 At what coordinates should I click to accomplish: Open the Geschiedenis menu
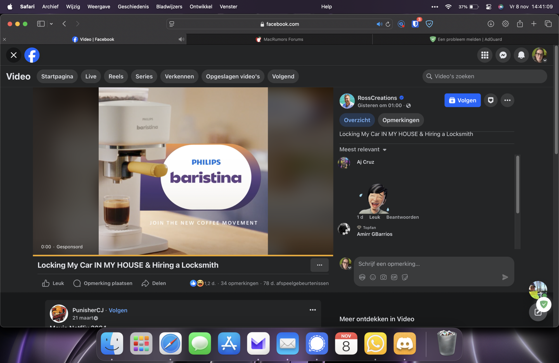[x=133, y=6]
